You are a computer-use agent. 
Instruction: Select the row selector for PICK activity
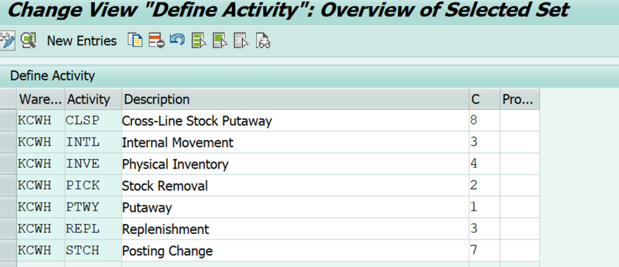click(x=8, y=185)
